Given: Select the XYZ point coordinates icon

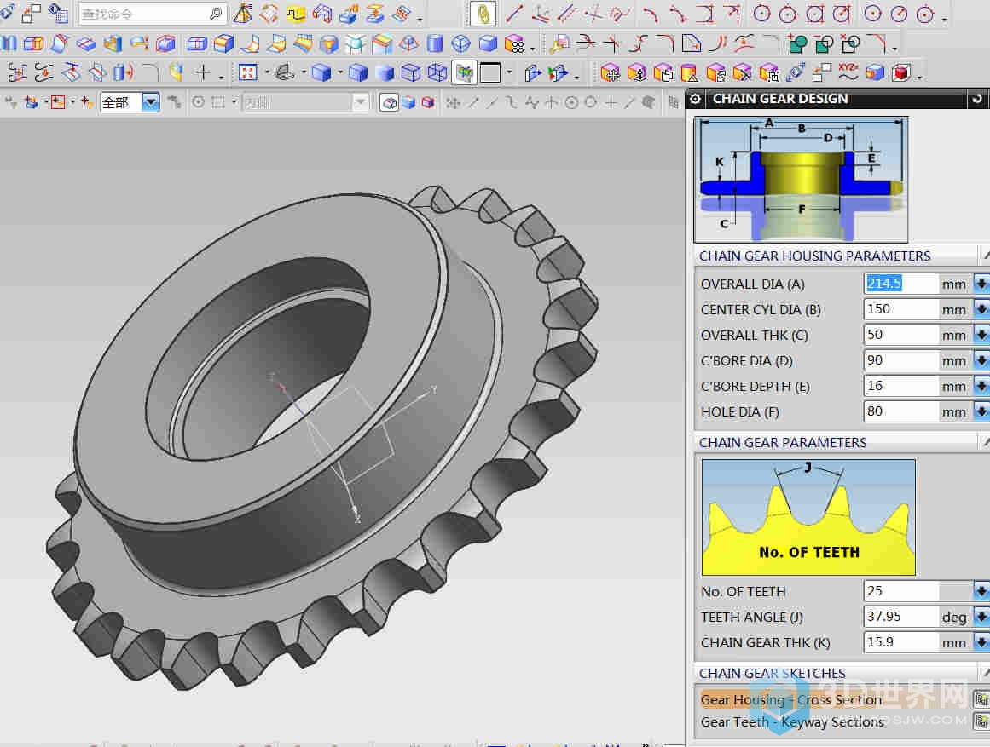Looking at the screenshot, I should tap(847, 72).
